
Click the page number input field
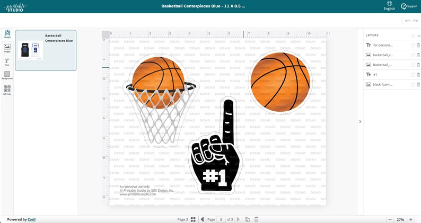(x=221, y=219)
